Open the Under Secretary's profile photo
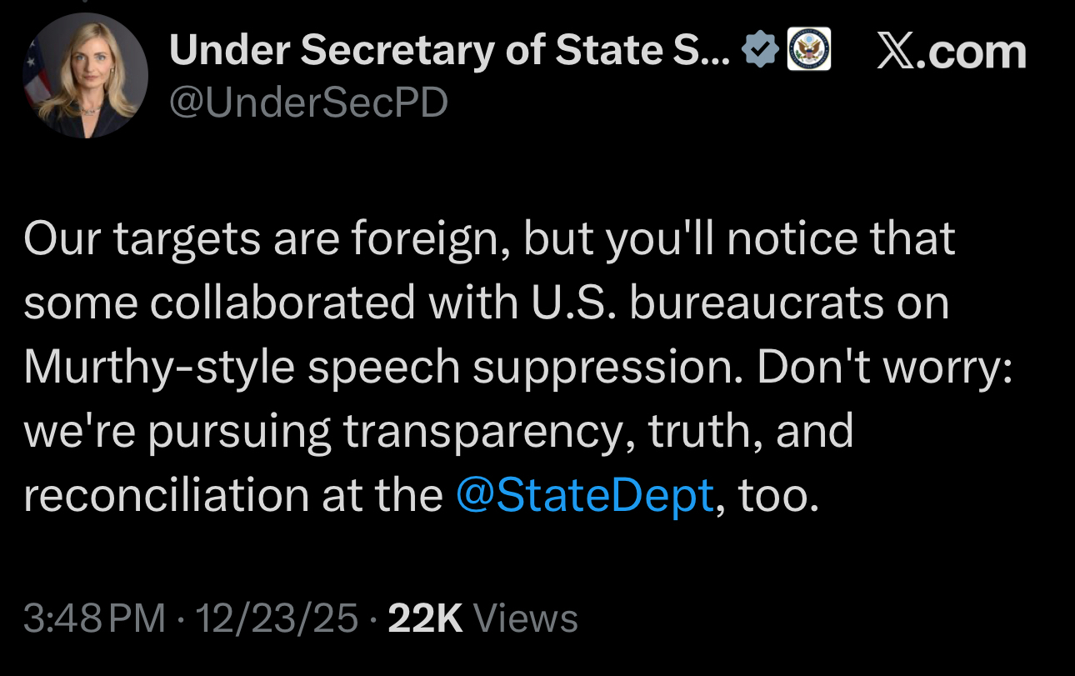 click(x=87, y=75)
